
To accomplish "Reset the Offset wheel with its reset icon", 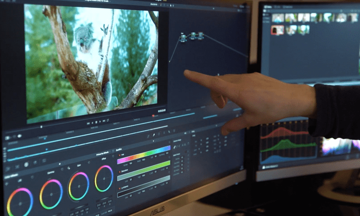I will coord(113,156).
